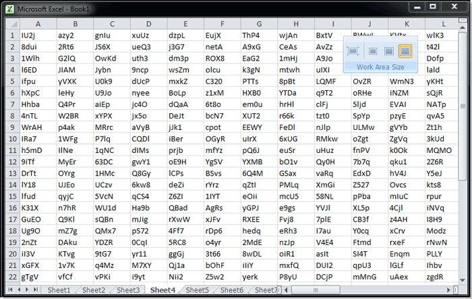The height and width of the screenshot is (299, 472).
Task: Open the Sheet2 tab
Action: click(94, 290)
